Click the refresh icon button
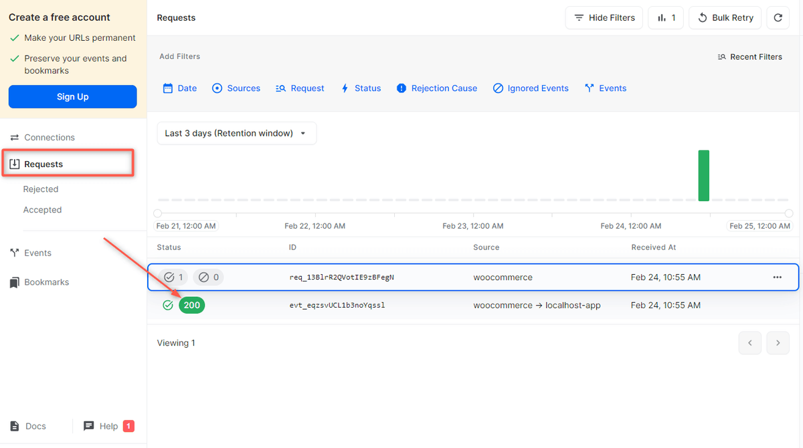Viewport: 803px width, 448px height. point(778,18)
